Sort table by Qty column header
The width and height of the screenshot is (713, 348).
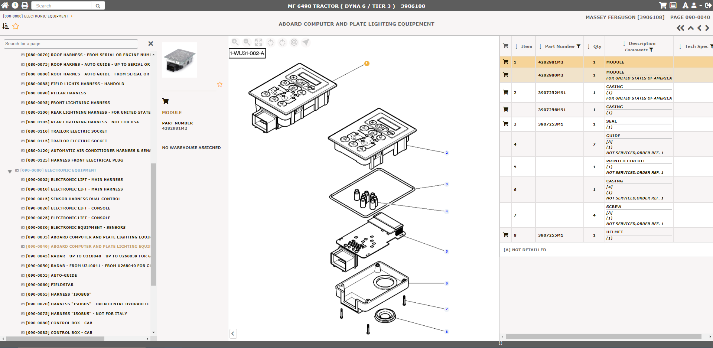tap(594, 46)
